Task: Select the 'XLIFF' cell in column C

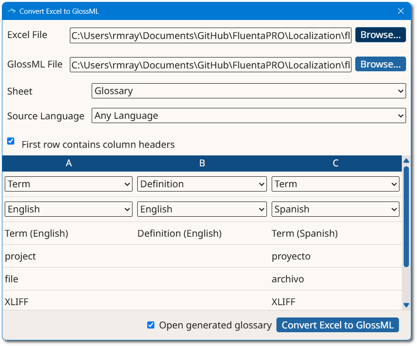Action: pyautogui.click(x=336, y=301)
